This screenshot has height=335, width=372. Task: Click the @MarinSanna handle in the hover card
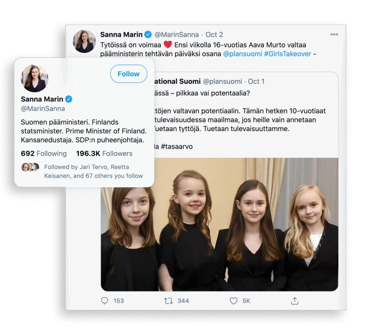coord(43,109)
